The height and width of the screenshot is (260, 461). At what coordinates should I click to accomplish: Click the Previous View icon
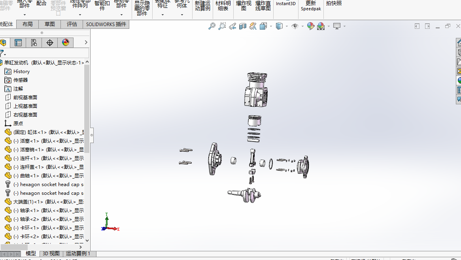tap(232, 26)
